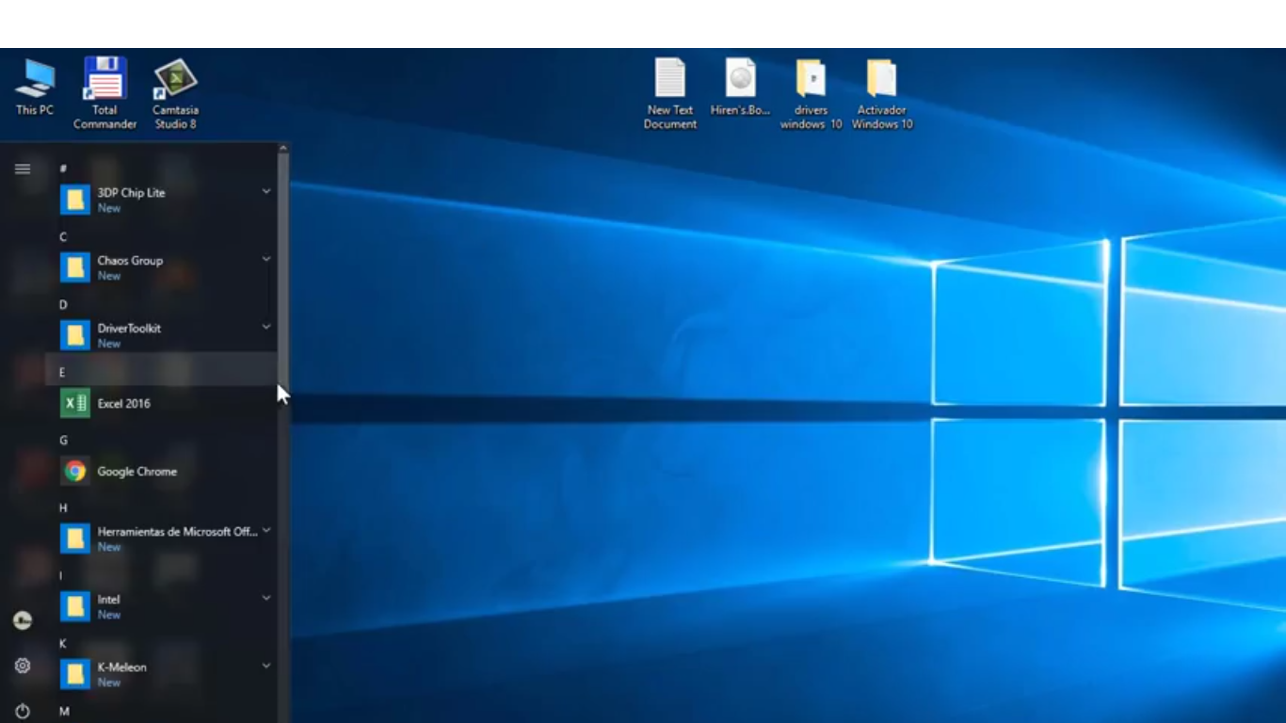
Task: Expand the Chaos Group app group
Action: (x=266, y=259)
